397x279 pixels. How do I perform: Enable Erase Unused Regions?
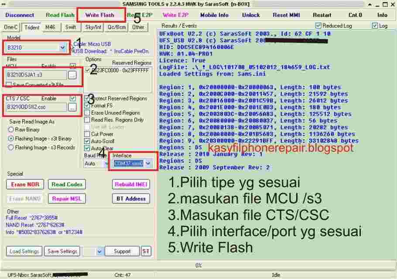87,112
